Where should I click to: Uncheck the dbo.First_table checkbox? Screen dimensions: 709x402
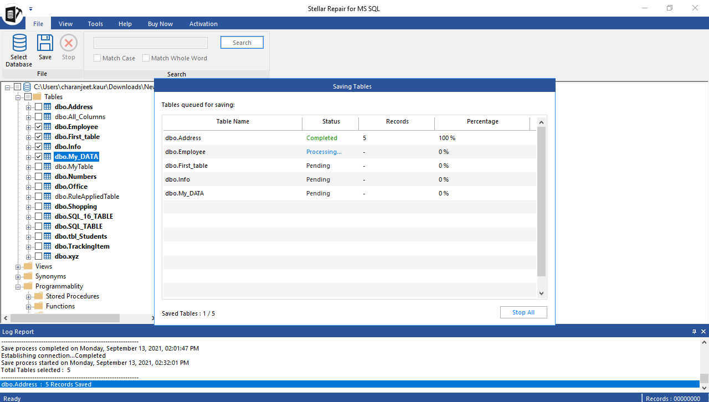click(x=38, y=137)
